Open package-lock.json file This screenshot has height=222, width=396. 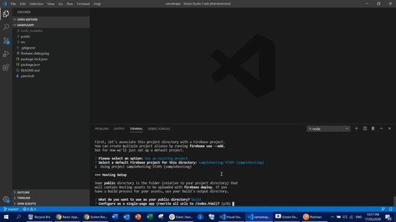point(51,59)
